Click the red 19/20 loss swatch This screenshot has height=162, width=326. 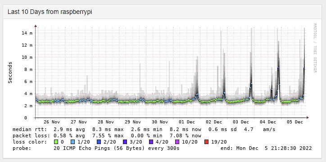(x=206, y=142)
